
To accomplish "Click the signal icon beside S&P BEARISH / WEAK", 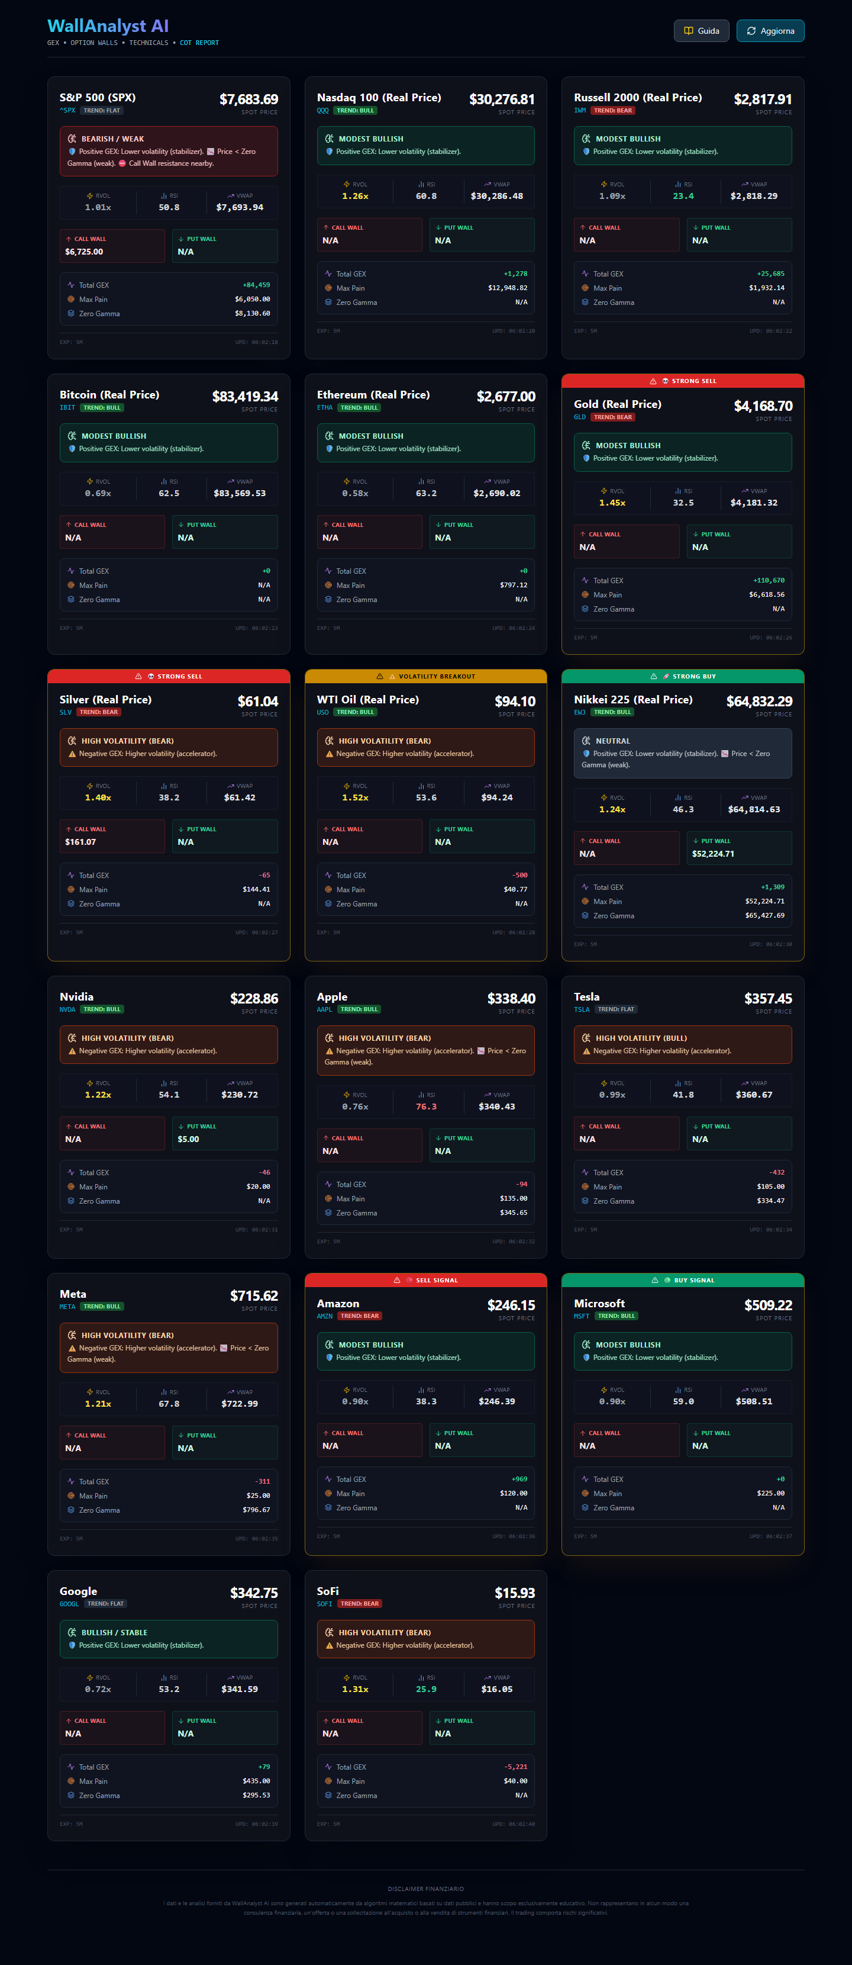I will click(72, 139).
